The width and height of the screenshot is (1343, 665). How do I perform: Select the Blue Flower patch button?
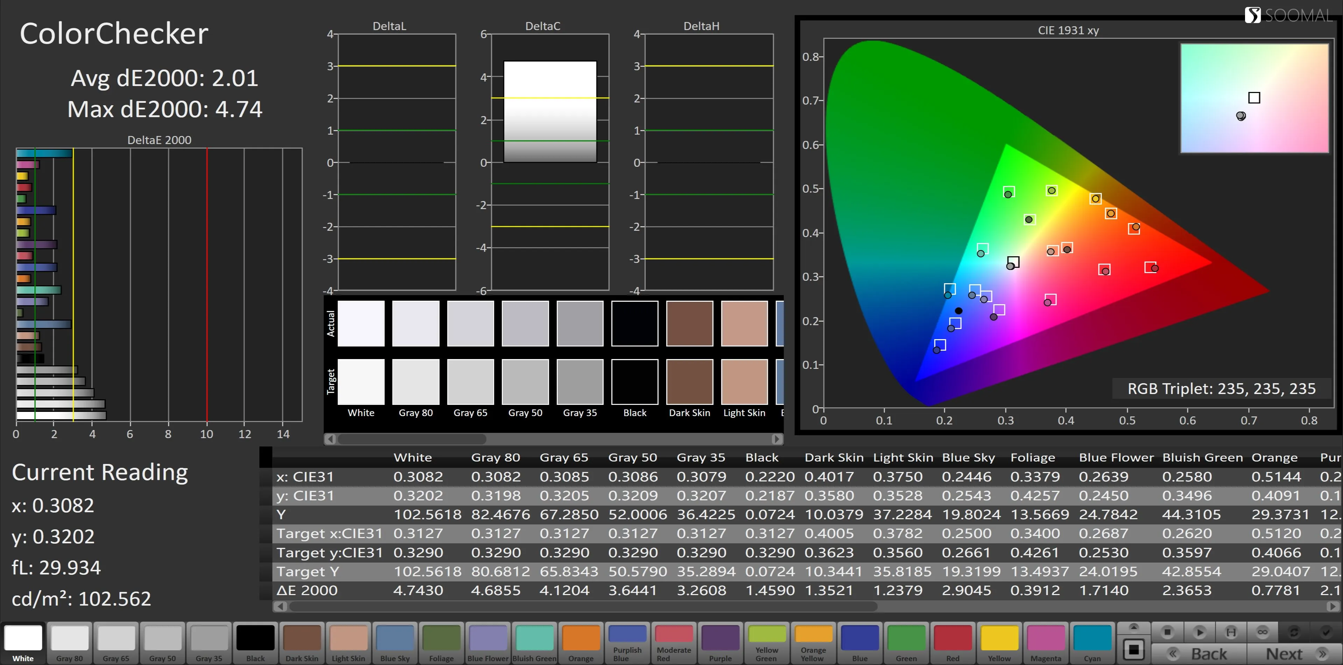point(487,643)
